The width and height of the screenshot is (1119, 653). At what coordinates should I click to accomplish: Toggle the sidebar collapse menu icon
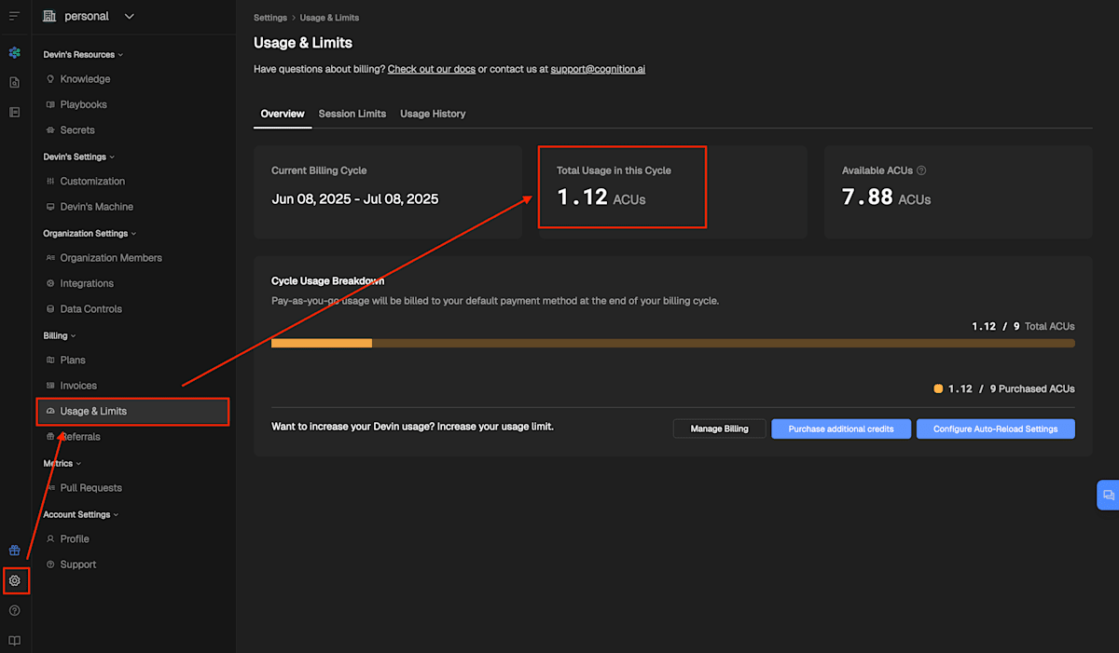(14, 16)
